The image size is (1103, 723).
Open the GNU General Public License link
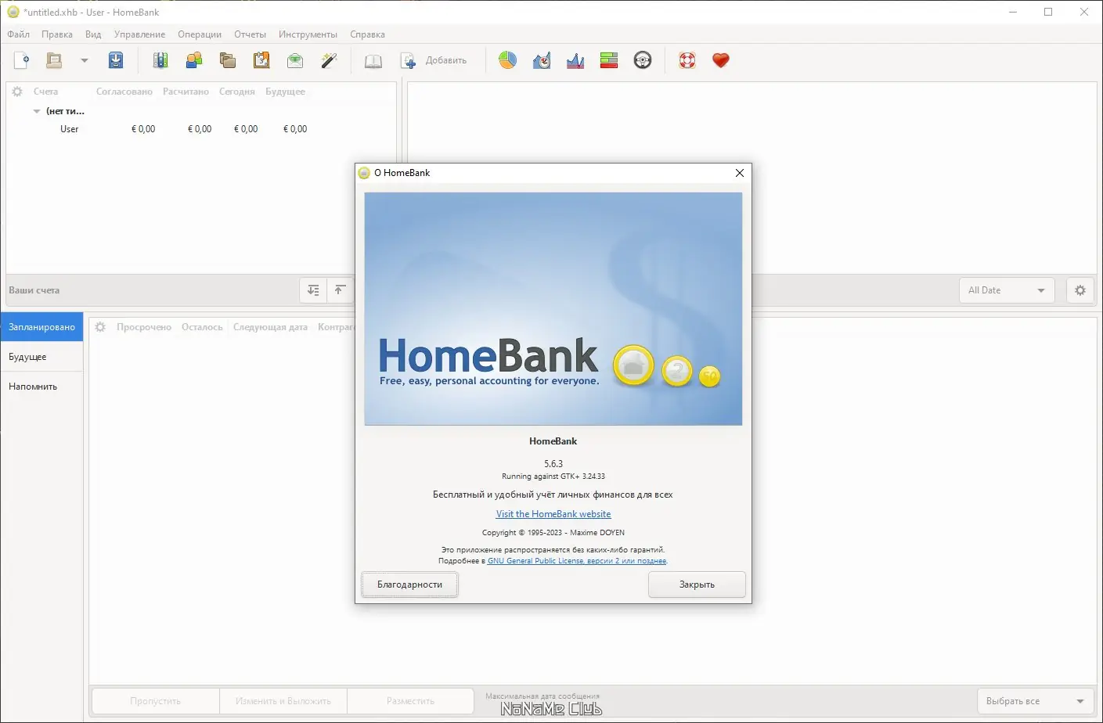[577, 561]
